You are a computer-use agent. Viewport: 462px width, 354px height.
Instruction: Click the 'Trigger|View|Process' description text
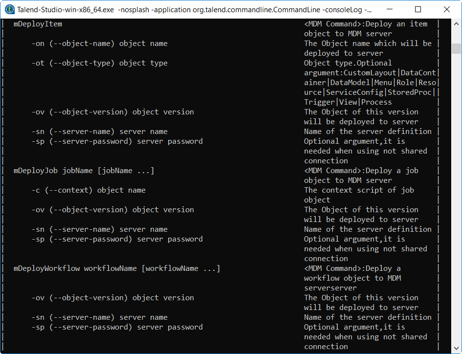click(x=348, y=102)
